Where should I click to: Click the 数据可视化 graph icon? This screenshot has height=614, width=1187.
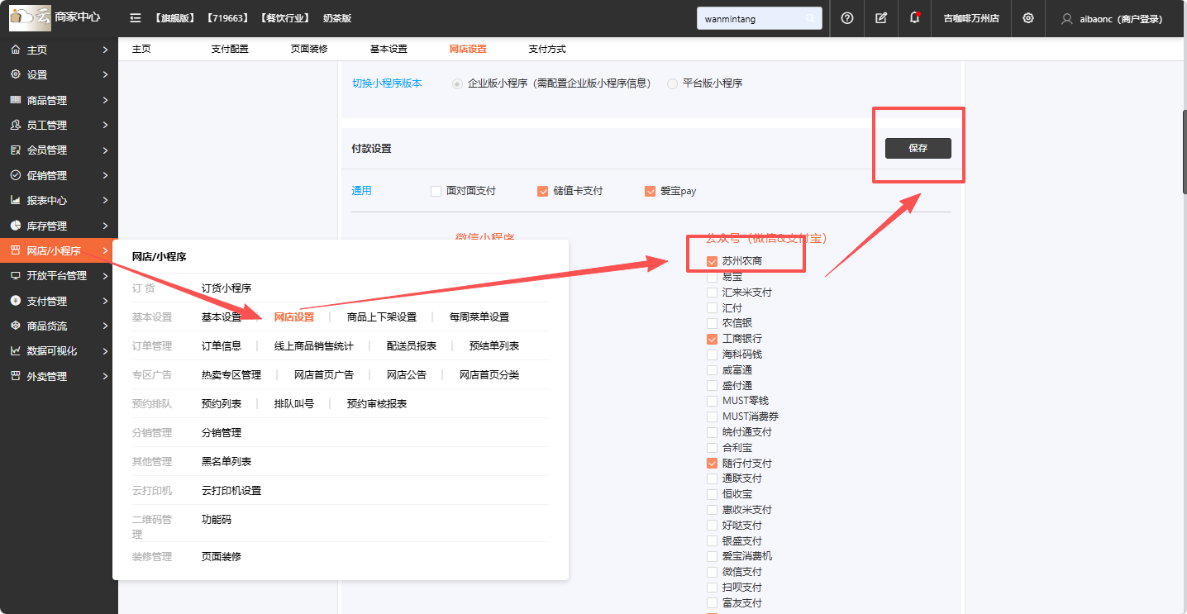tap(15, 351)
